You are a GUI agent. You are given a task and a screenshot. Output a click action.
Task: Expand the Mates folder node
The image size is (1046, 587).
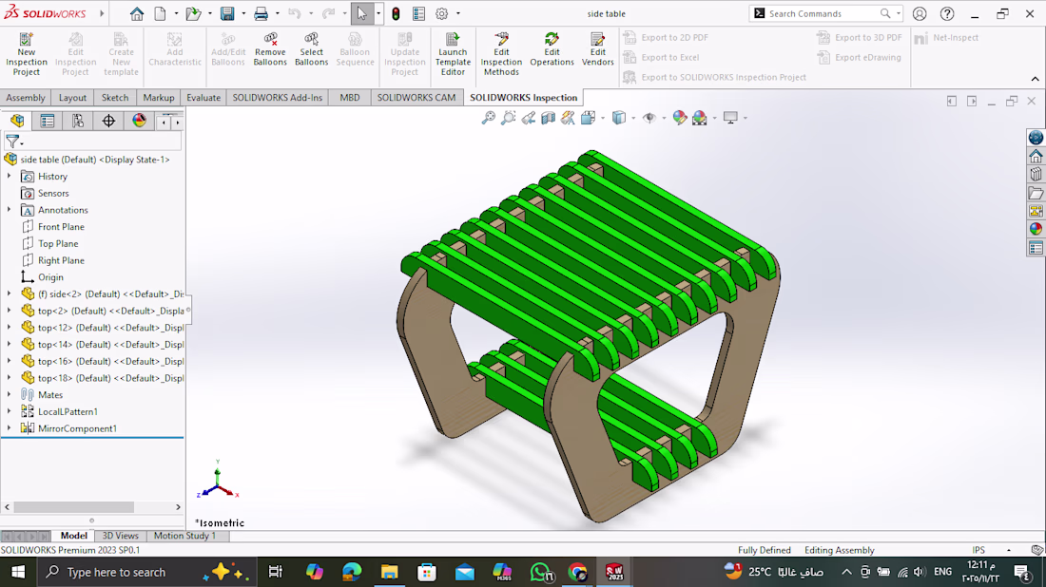[x=10, y=394]
